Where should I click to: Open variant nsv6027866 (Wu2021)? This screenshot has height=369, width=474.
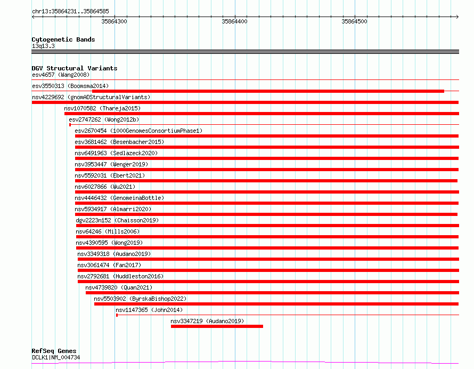coord(105,187)
